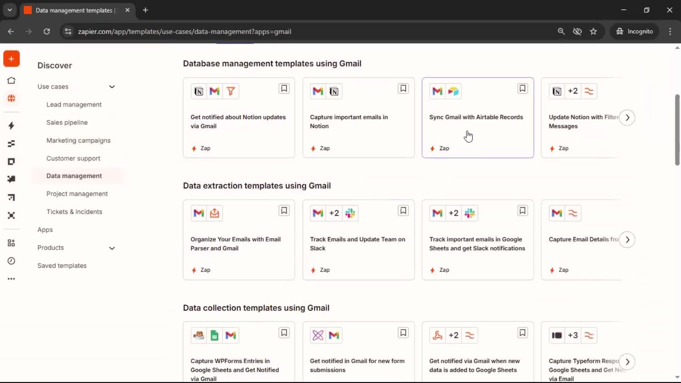Open Tickets & incidents use case
This screenshot has width=681, height=383.
(74, 212)
